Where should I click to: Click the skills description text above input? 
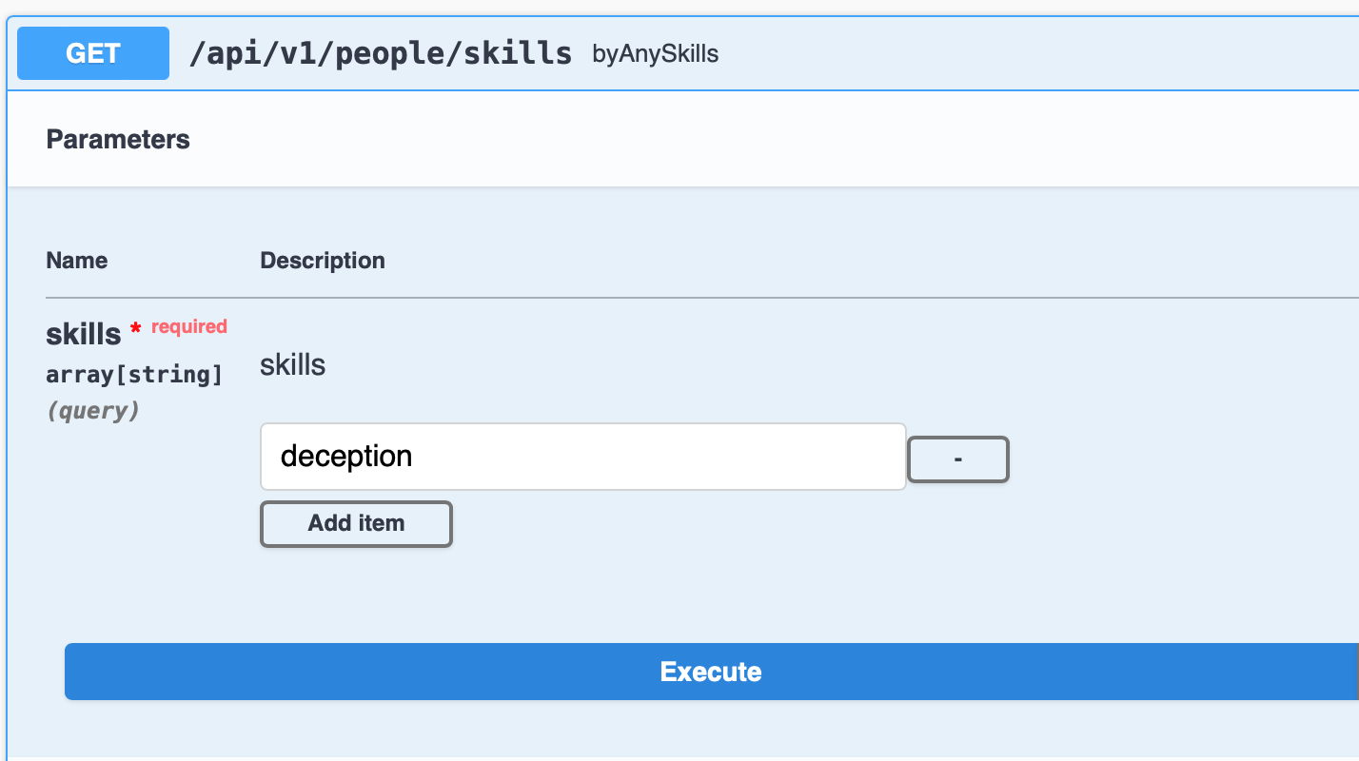click(292, 365)
